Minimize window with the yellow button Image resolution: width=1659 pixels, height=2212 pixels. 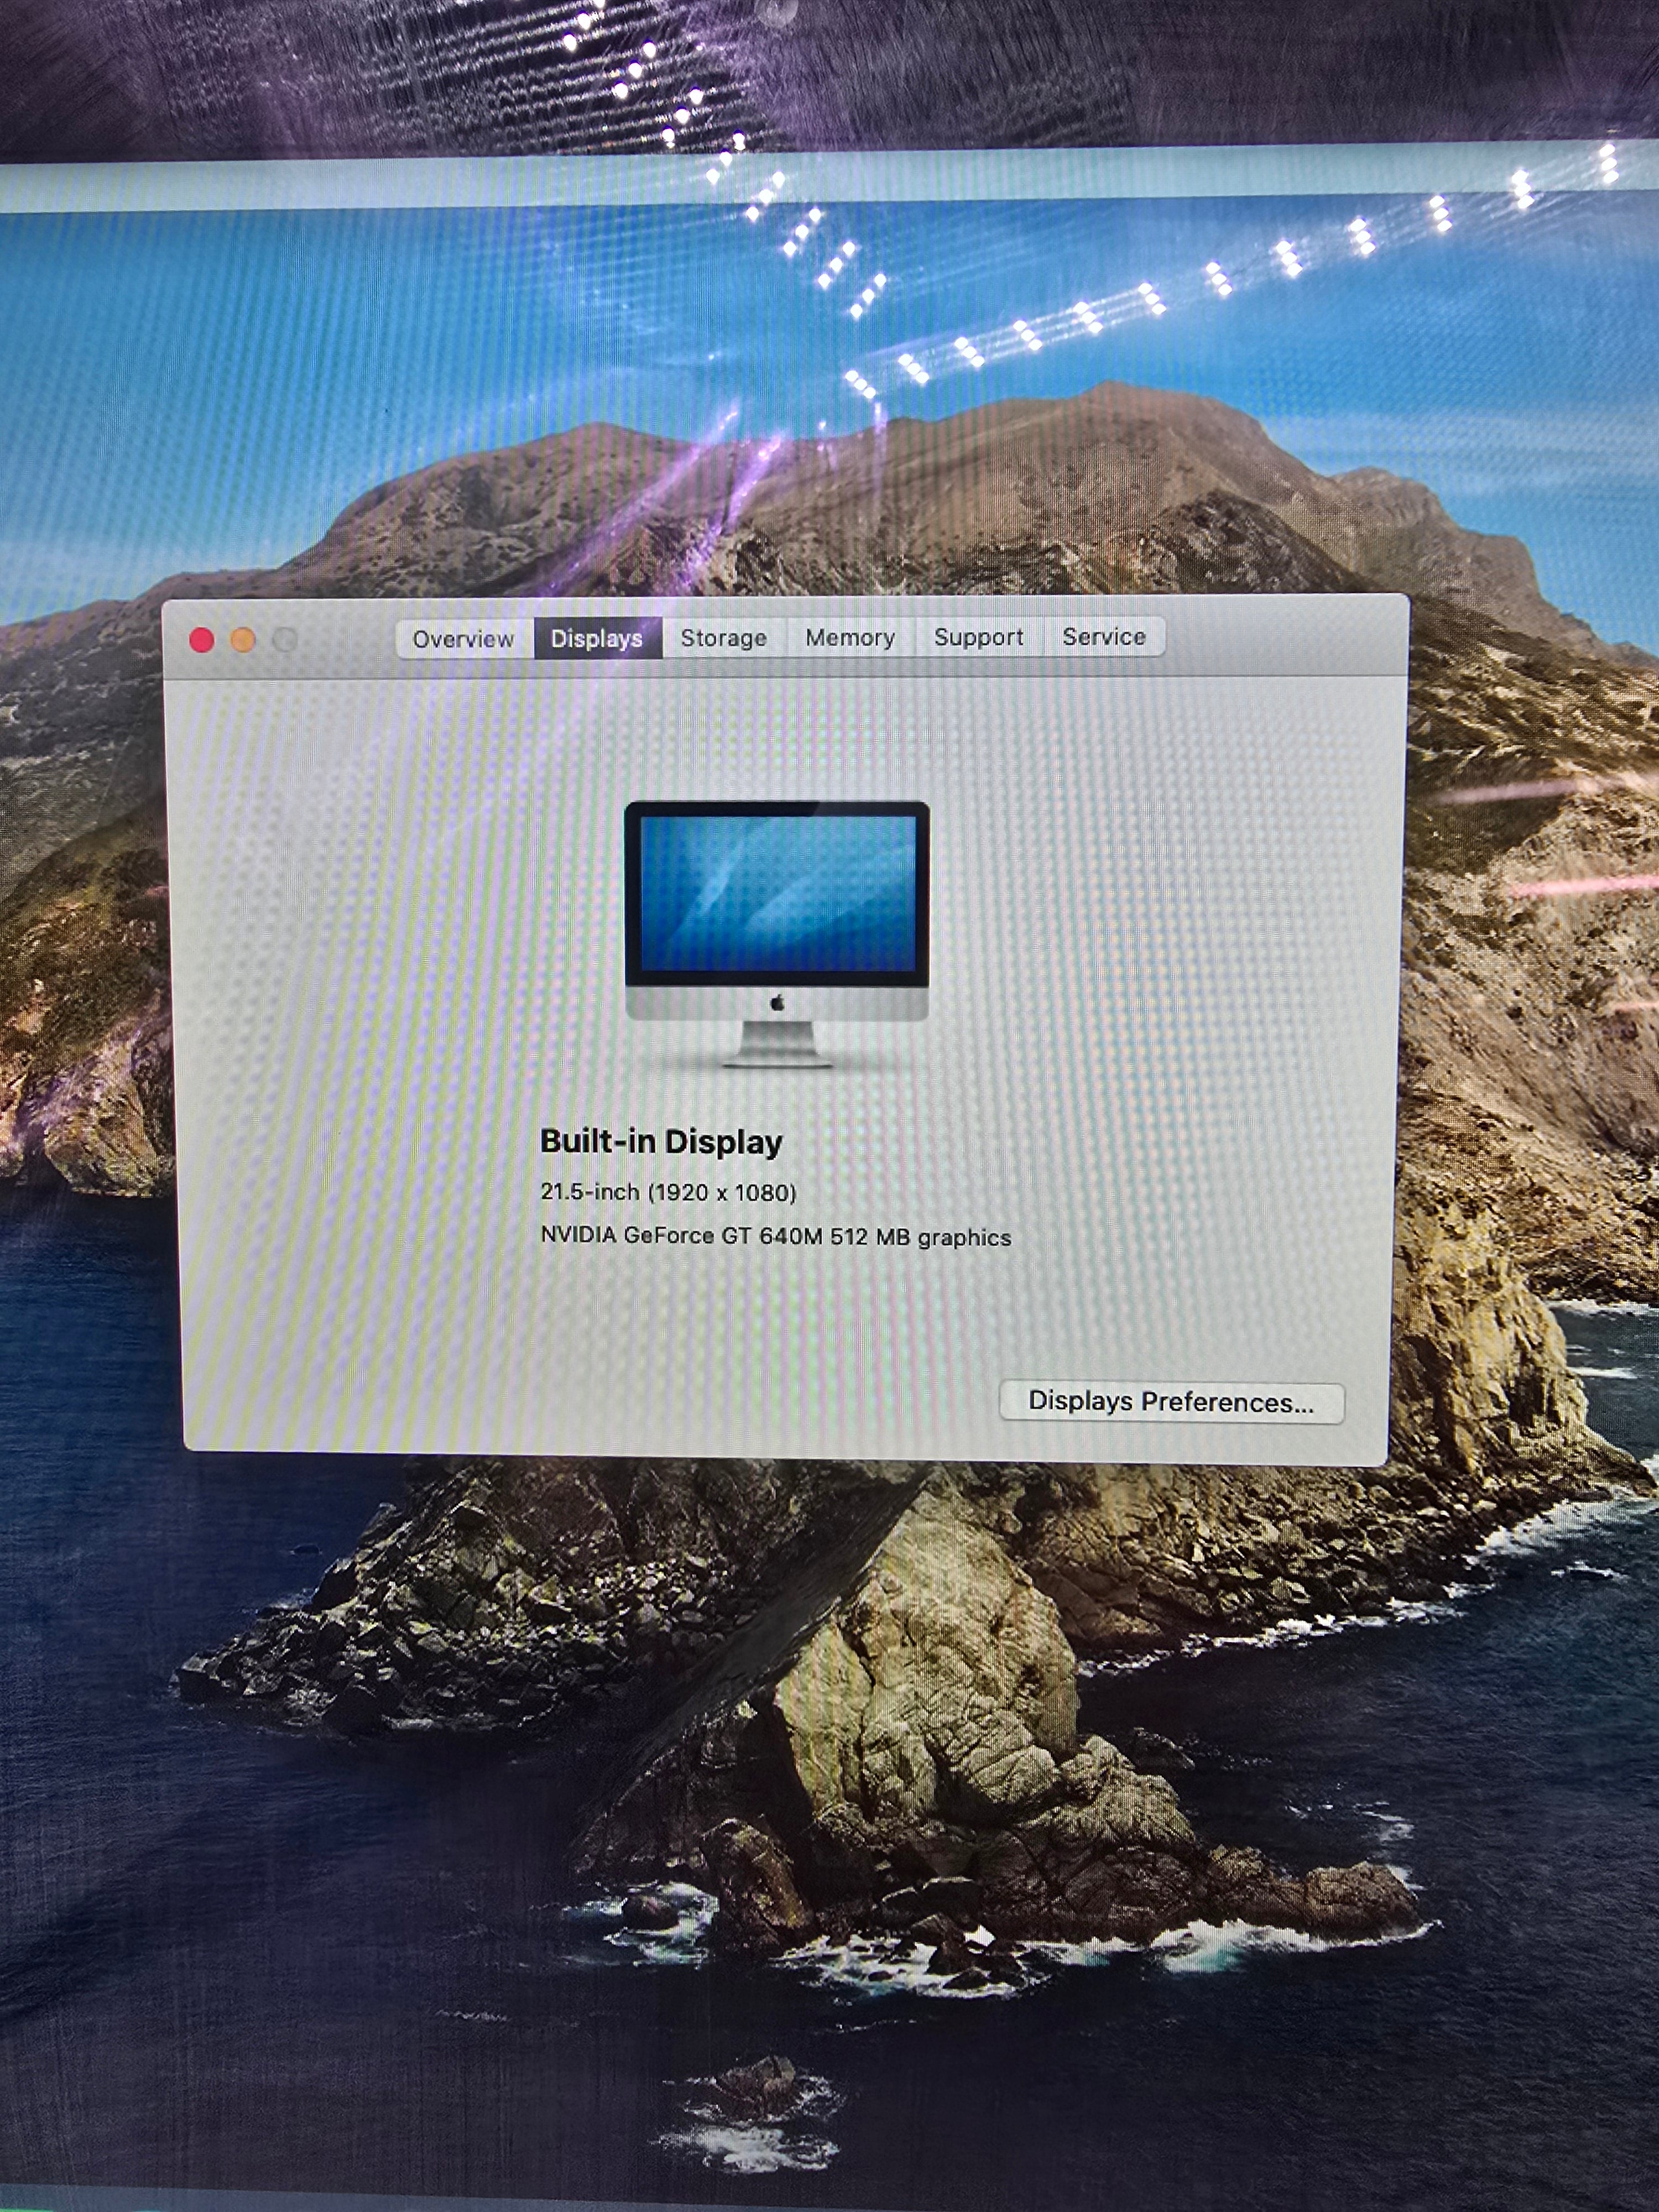(x=243, y=640)
